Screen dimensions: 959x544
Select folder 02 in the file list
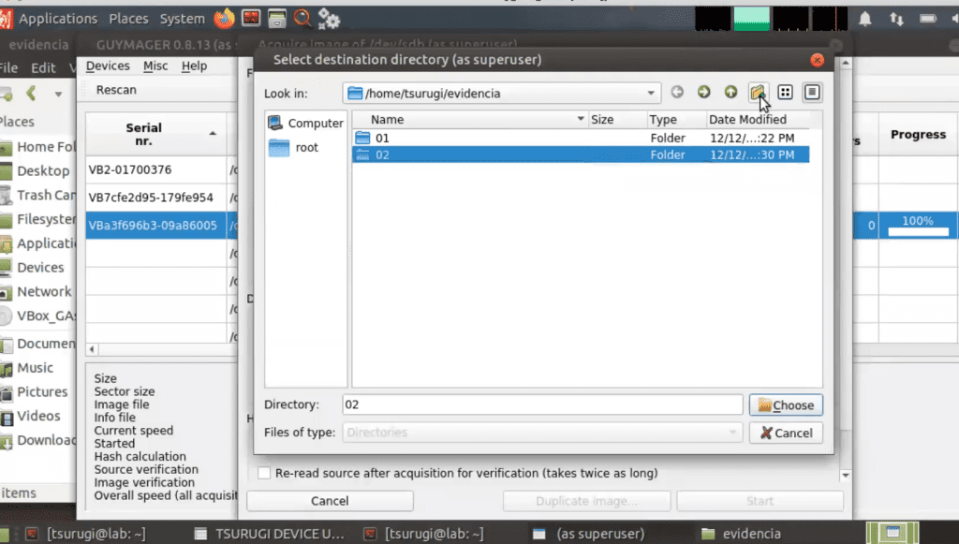581,154
